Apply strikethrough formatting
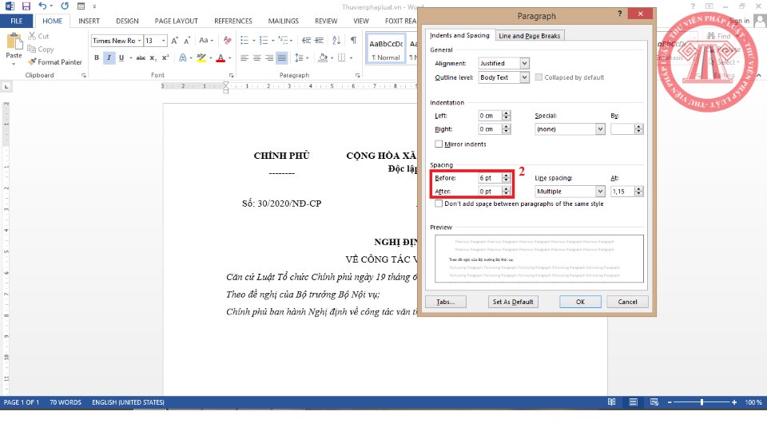 tap(141, 57)
